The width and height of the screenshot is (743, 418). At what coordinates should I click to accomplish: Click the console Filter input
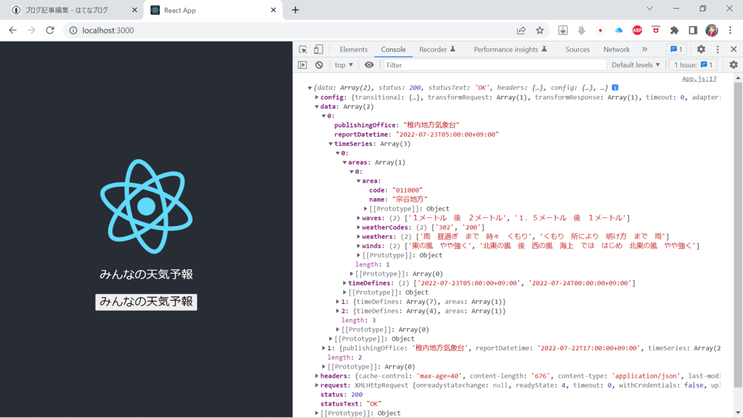point(495,65)
